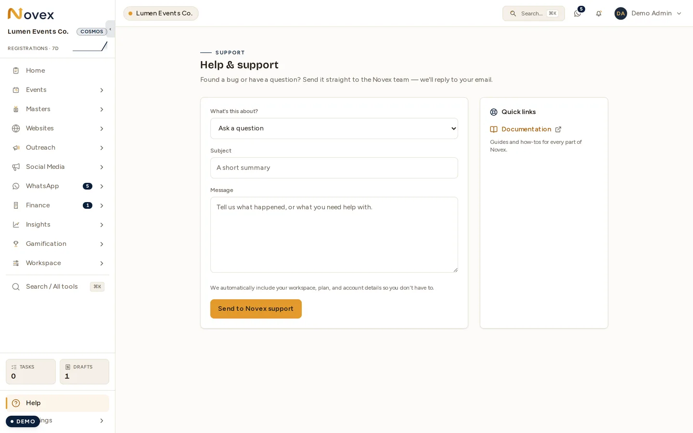Expand the settings chevron at sidebar bottom

point(102,421)
